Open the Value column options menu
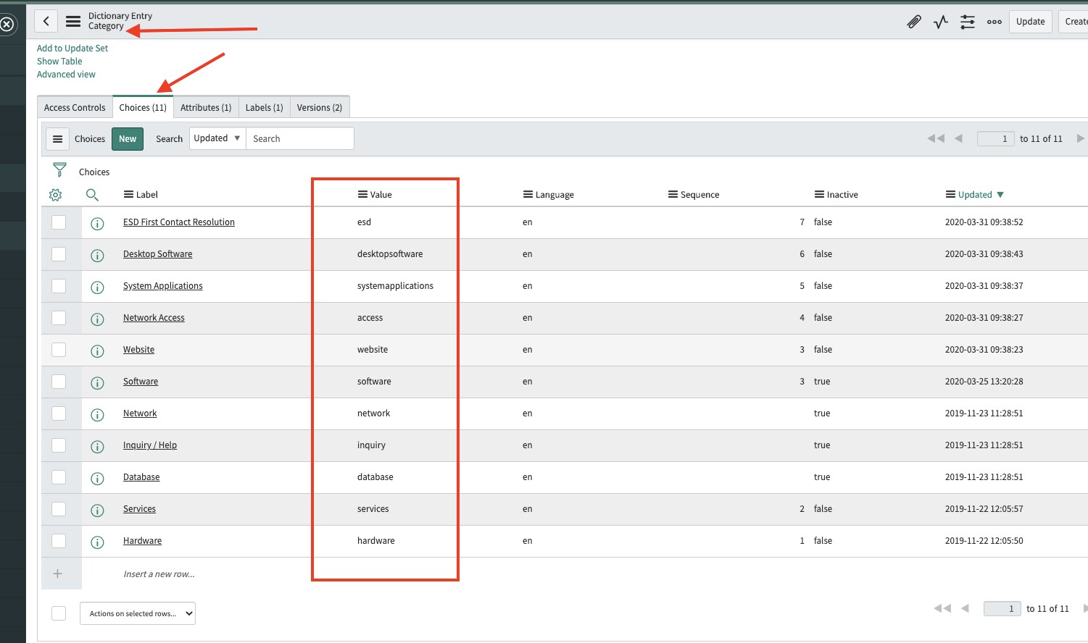 tap(362, 195)
